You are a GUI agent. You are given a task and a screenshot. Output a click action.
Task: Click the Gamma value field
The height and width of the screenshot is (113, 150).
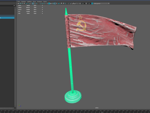click(x=89, y=3)
